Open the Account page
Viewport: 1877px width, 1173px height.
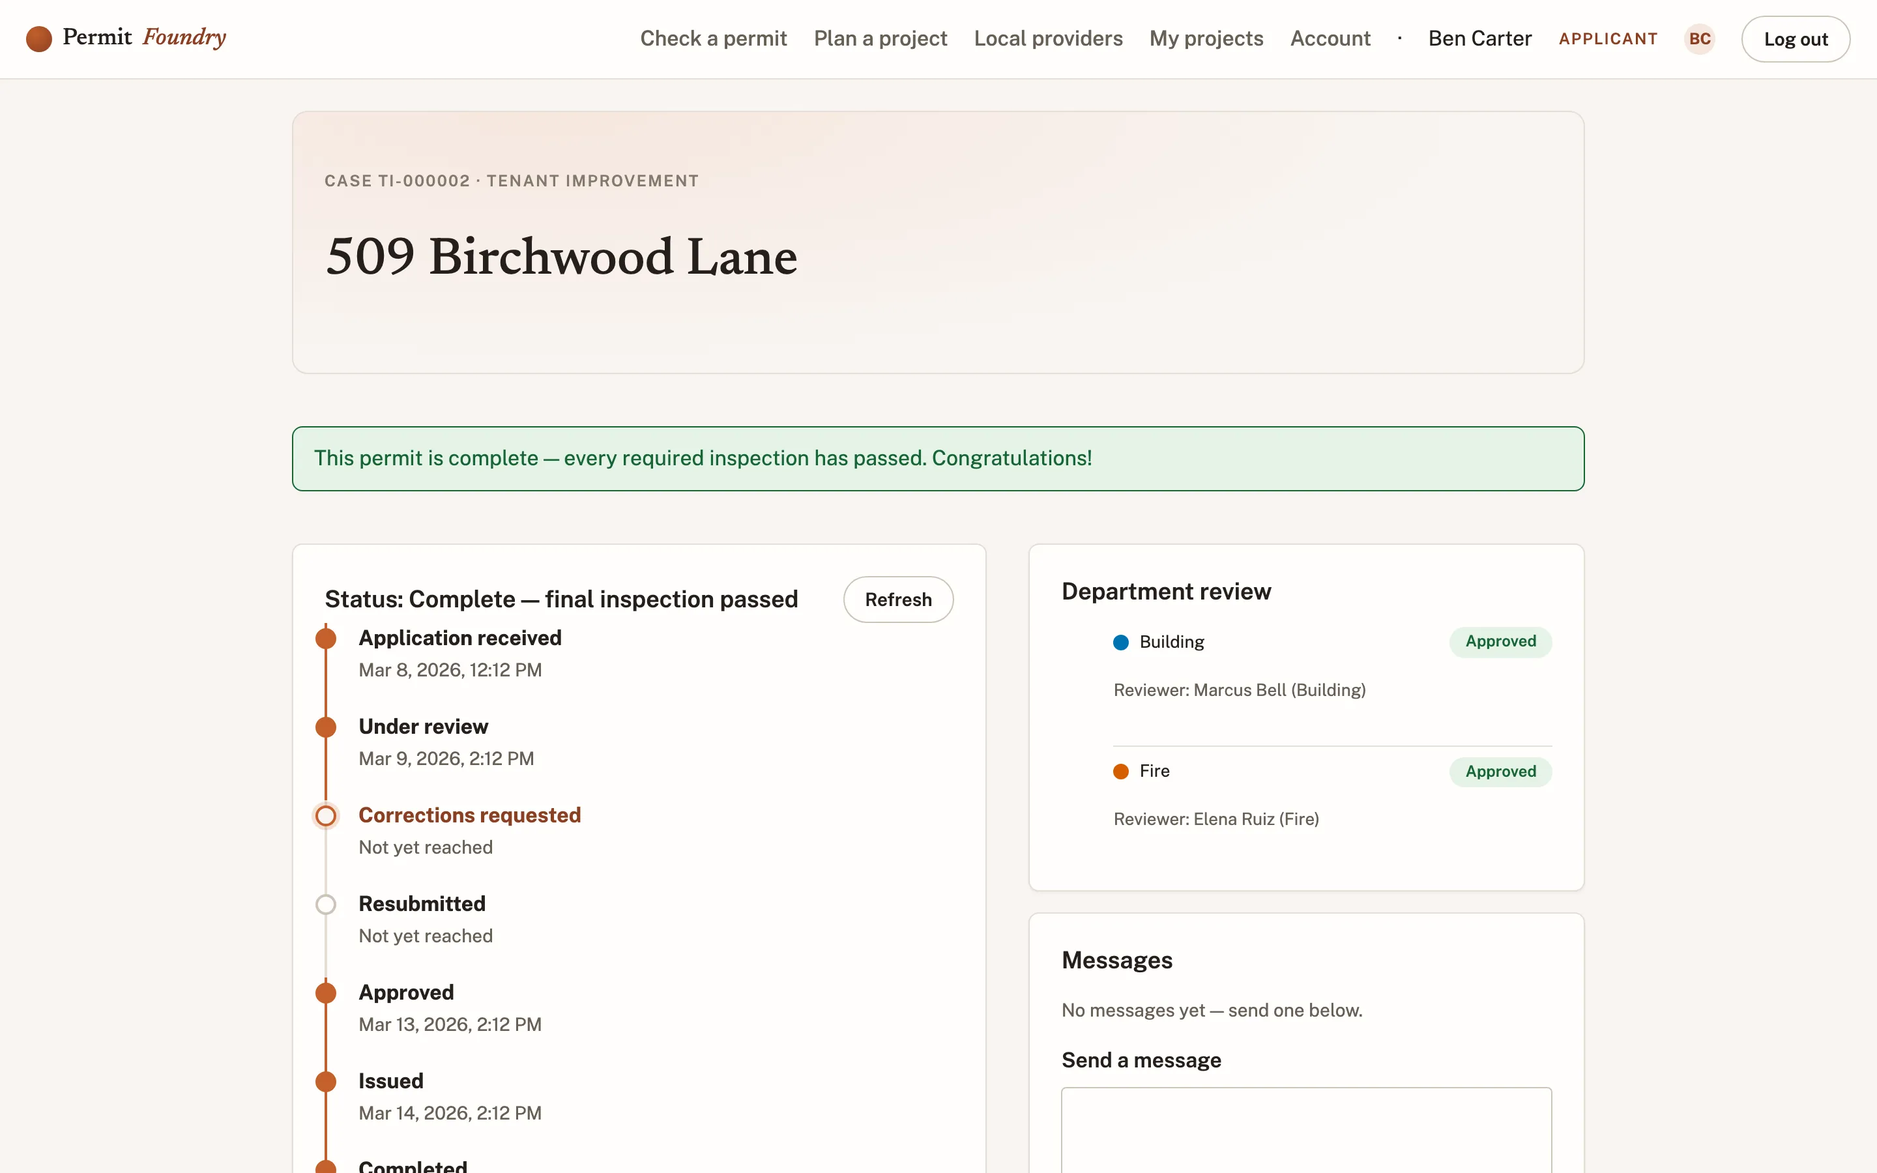click(1330, 39)
